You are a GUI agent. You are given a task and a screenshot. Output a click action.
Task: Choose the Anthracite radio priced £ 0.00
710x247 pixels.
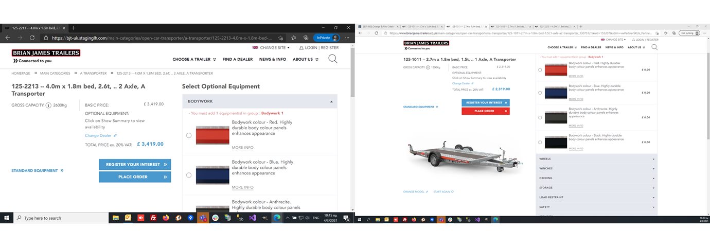540,118
